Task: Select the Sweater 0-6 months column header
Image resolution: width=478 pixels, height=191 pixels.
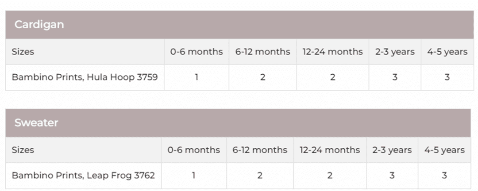Action: click(194, 150)
